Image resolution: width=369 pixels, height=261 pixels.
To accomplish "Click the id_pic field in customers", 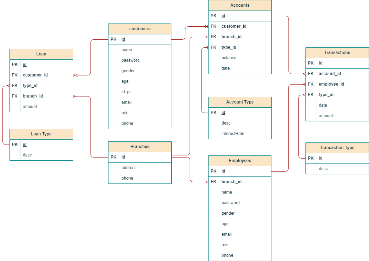I will [127, 92].
